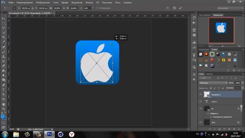Hide the logoapple_1 layer
The width and height of the screenshot is (245, 138).
tap(201, 95)
